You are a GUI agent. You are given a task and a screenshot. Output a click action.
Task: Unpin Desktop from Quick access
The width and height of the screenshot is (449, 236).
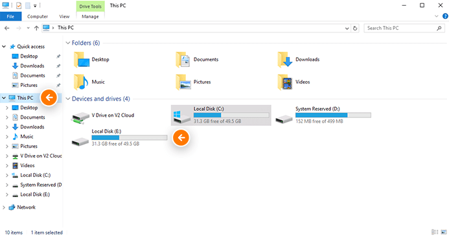(x=58, y=56)
